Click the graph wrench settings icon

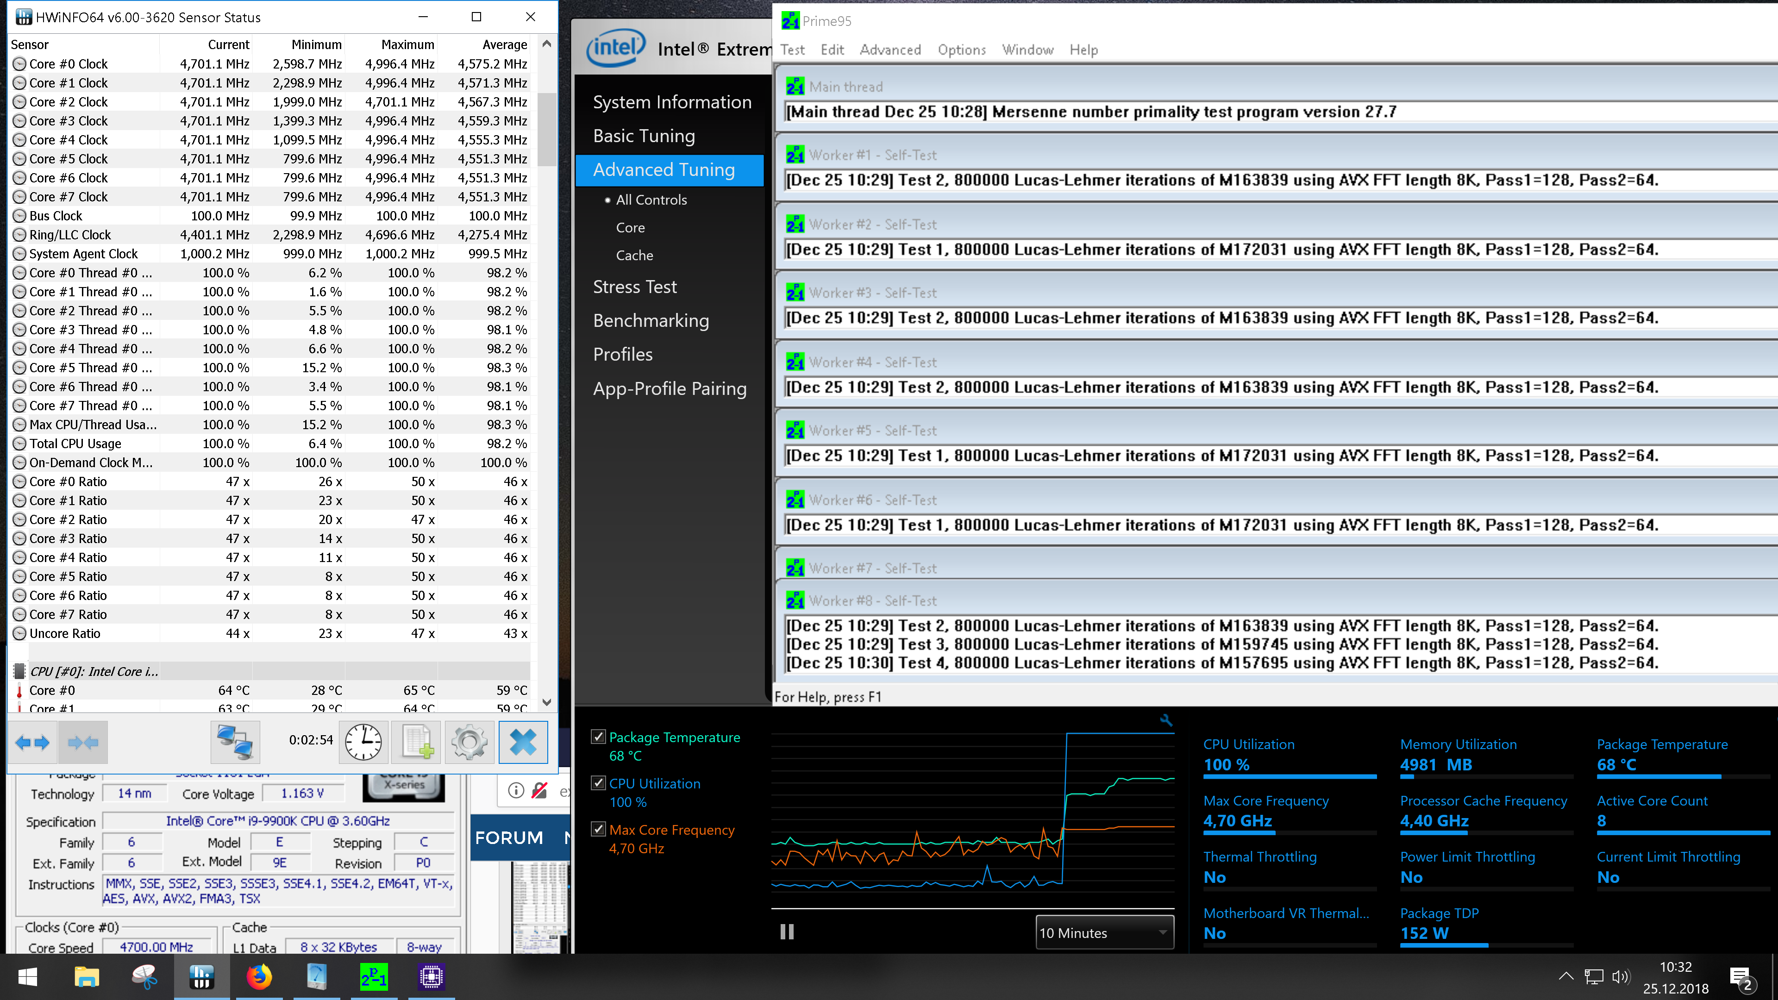tap(1166, 720)
